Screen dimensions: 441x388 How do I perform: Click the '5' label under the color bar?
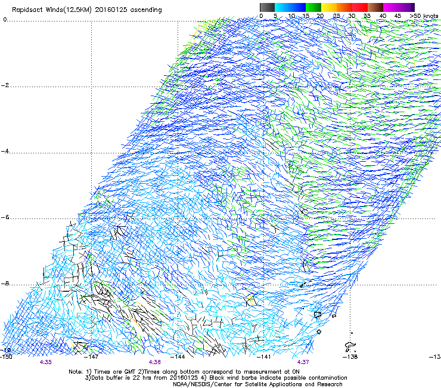(x=275, y=16)
